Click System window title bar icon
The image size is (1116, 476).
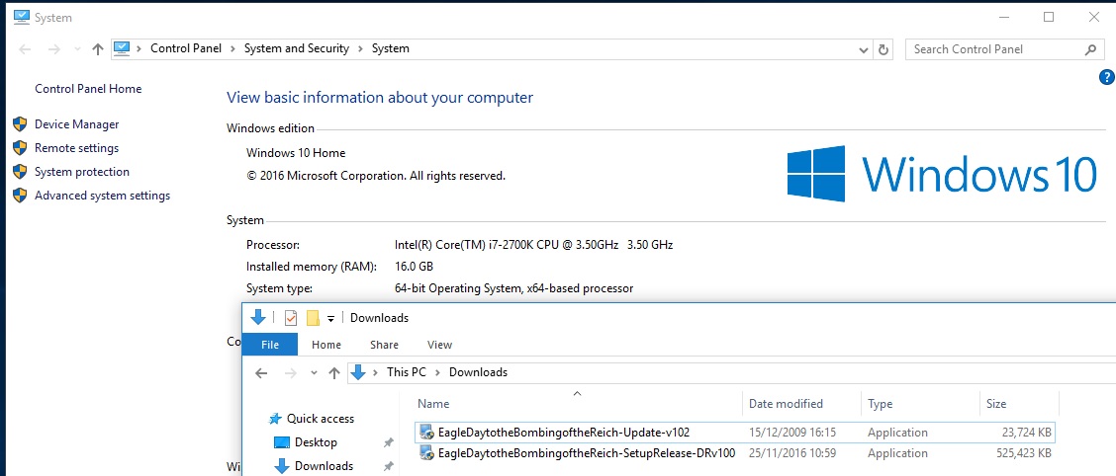(22, 17)
